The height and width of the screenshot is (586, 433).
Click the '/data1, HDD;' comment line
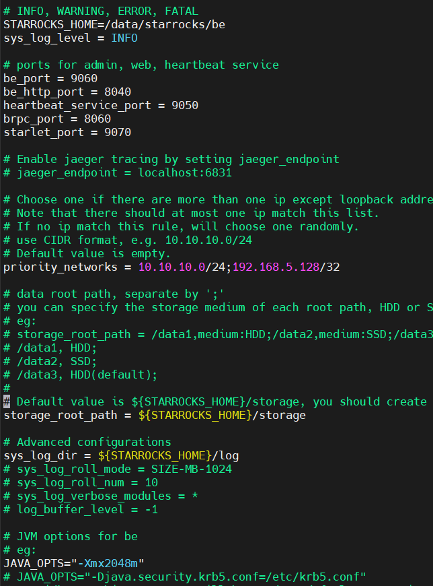tap(50, 348)
